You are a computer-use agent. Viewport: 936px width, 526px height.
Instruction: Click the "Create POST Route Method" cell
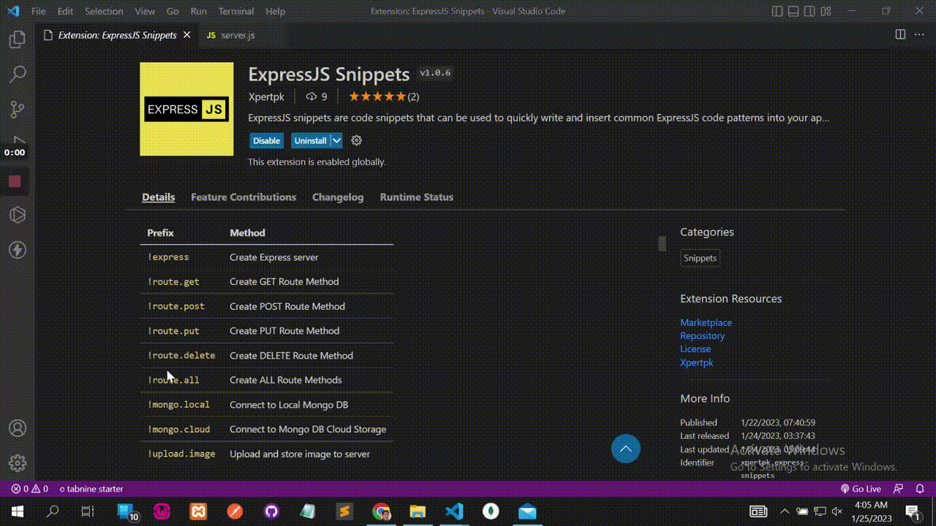(x=287, y=306)
